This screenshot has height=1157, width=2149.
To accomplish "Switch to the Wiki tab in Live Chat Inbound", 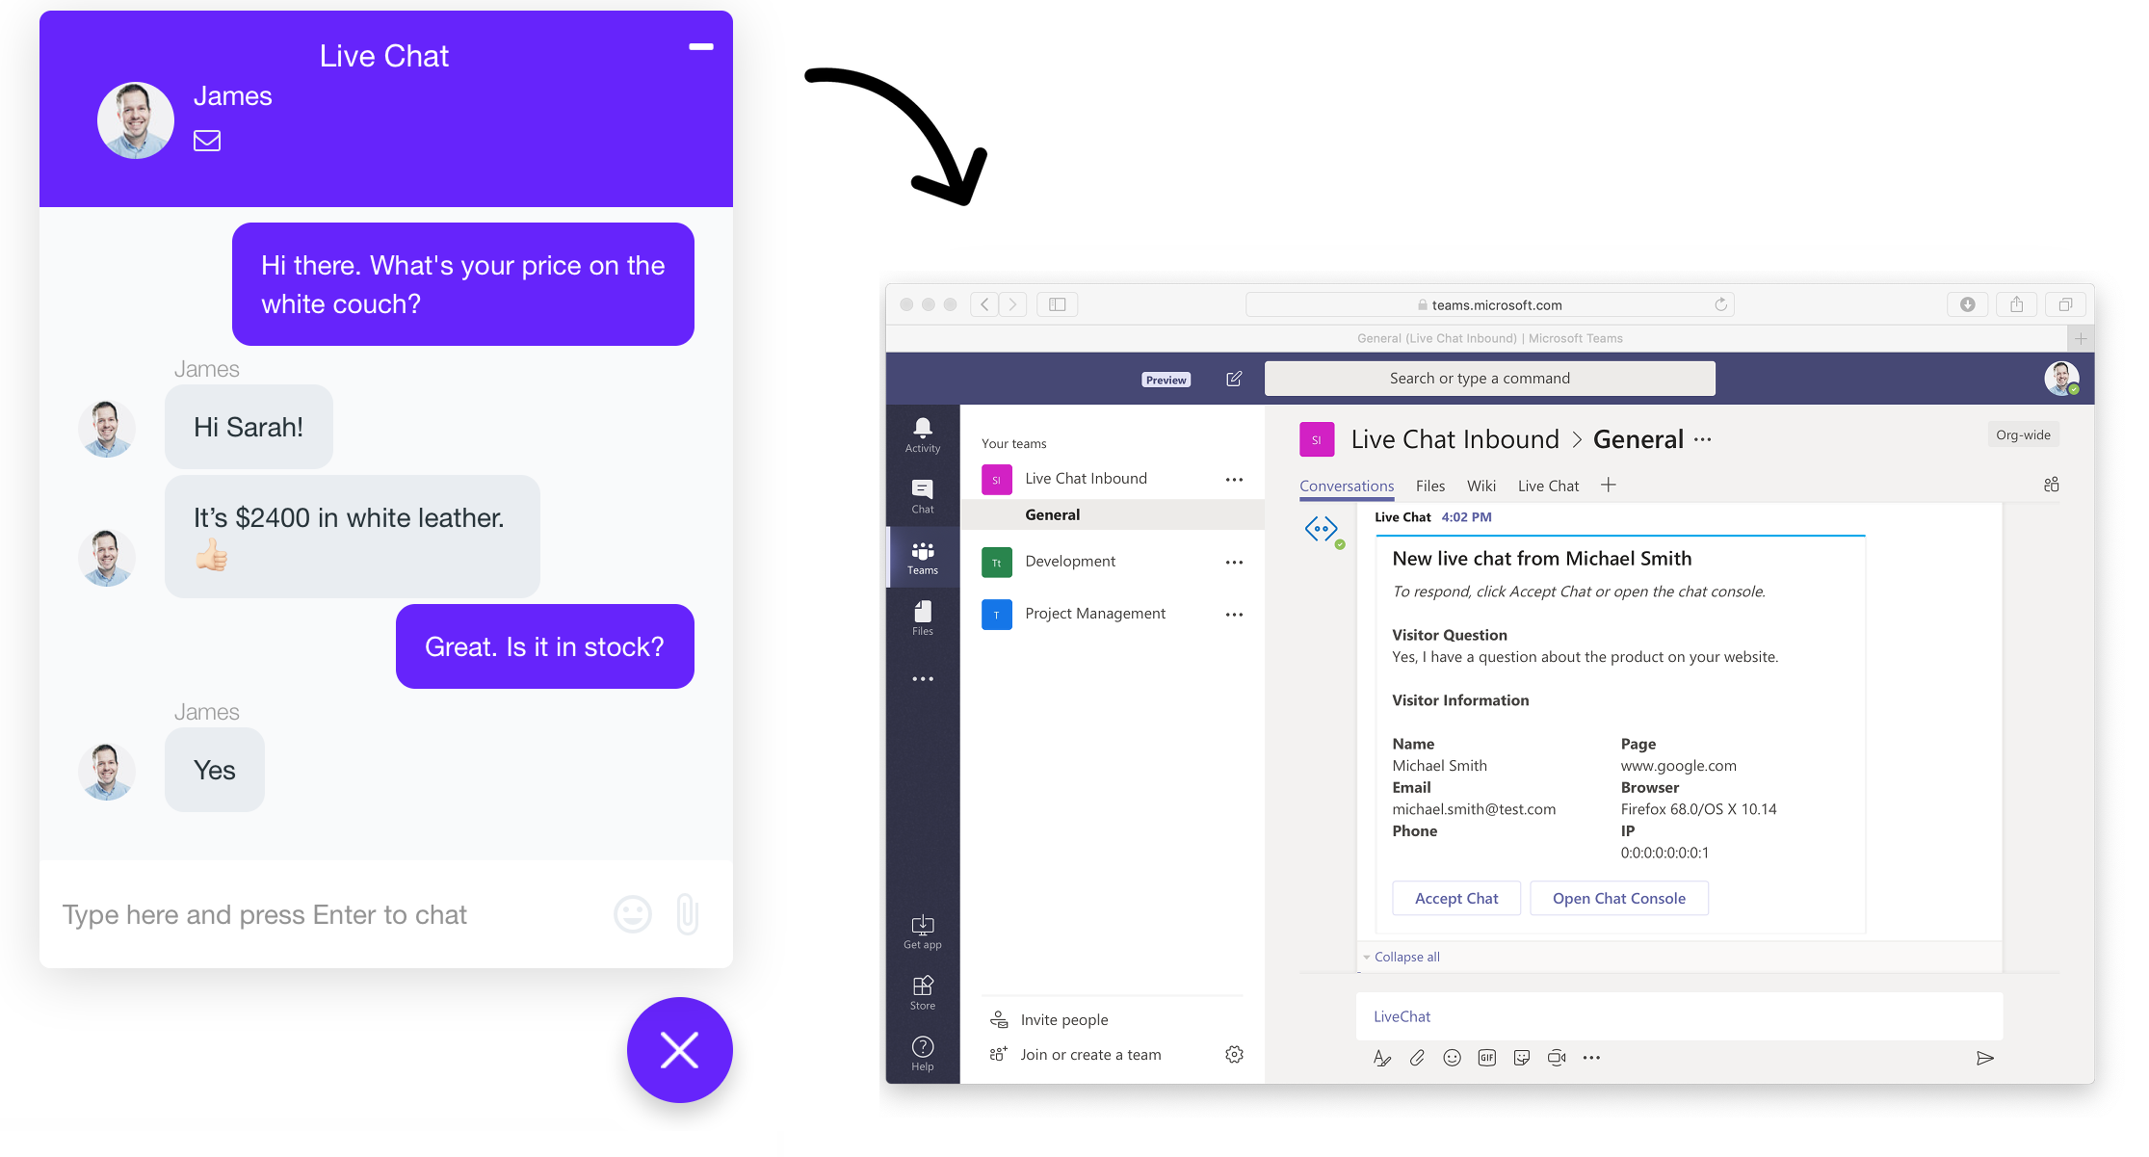I will click(1481, 487).
